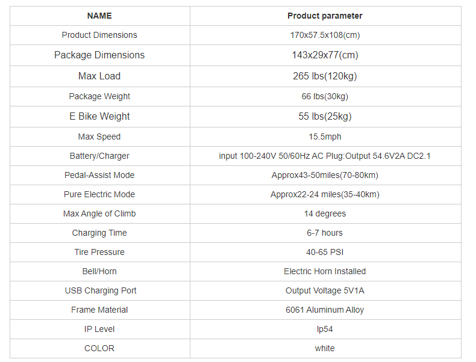The width and height of the screenshot is (476, 362).
Task: Click the 170x57.5x108(cm) value cell
Action: point(325,35)
